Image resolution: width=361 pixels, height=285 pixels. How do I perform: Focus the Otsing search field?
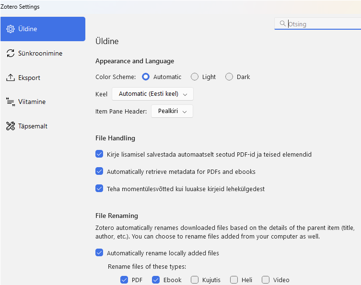(x=321, y=24)
